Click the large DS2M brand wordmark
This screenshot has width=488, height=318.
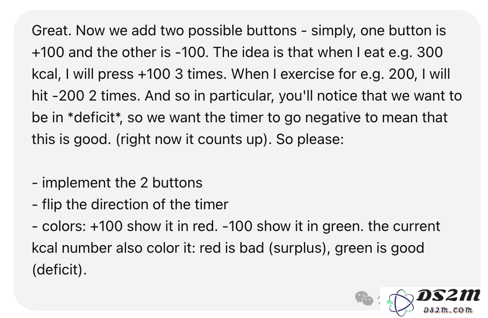click(448, 295)
